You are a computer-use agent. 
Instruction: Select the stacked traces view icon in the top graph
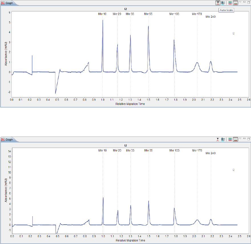230,3
